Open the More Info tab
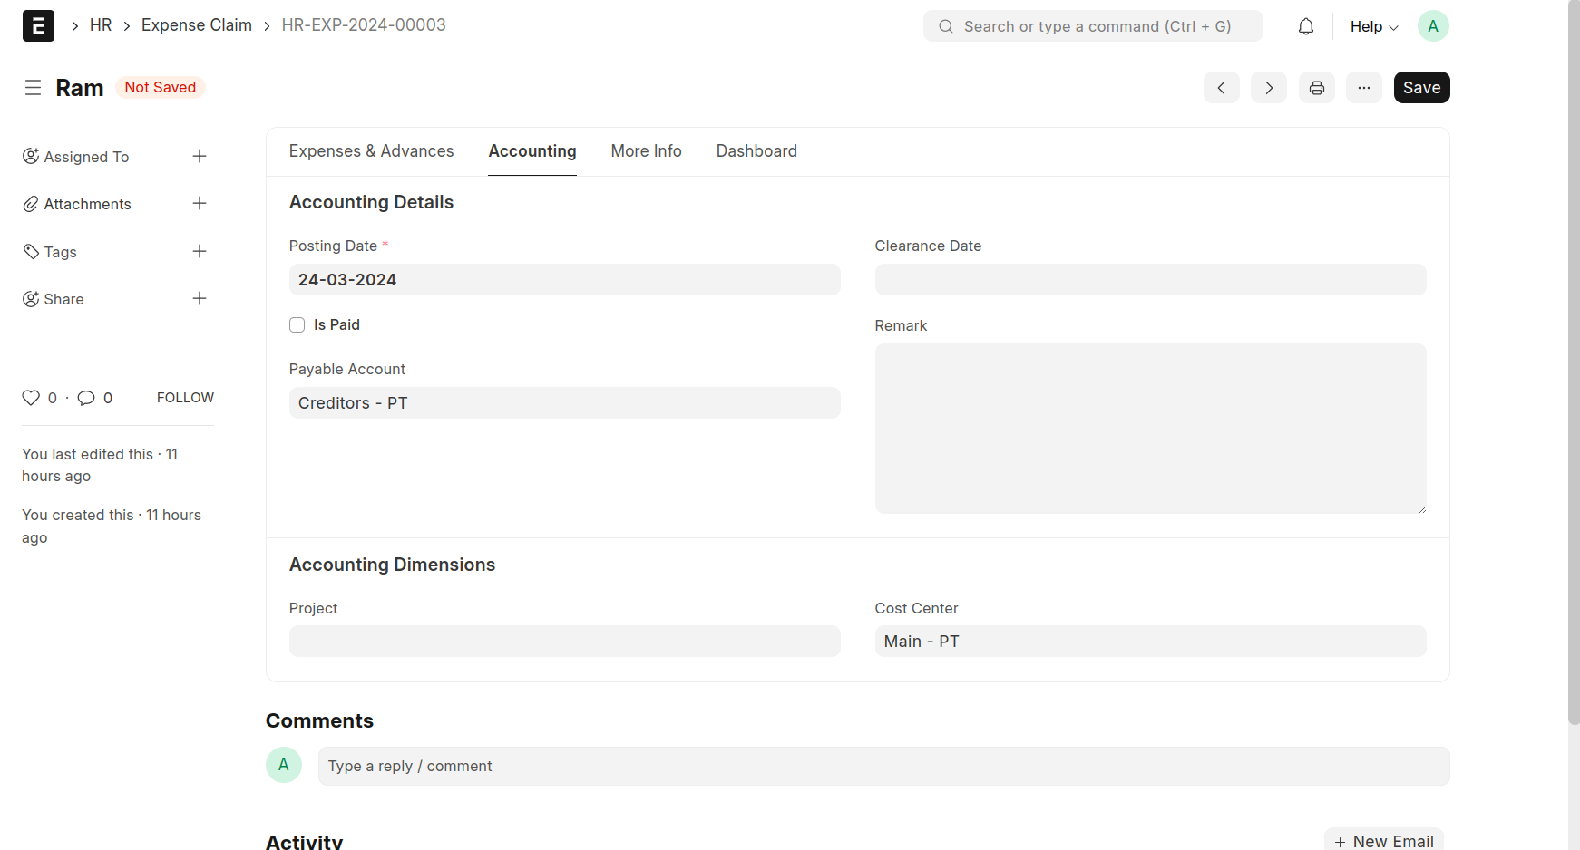1580x850 pixels. coord(646,151)
